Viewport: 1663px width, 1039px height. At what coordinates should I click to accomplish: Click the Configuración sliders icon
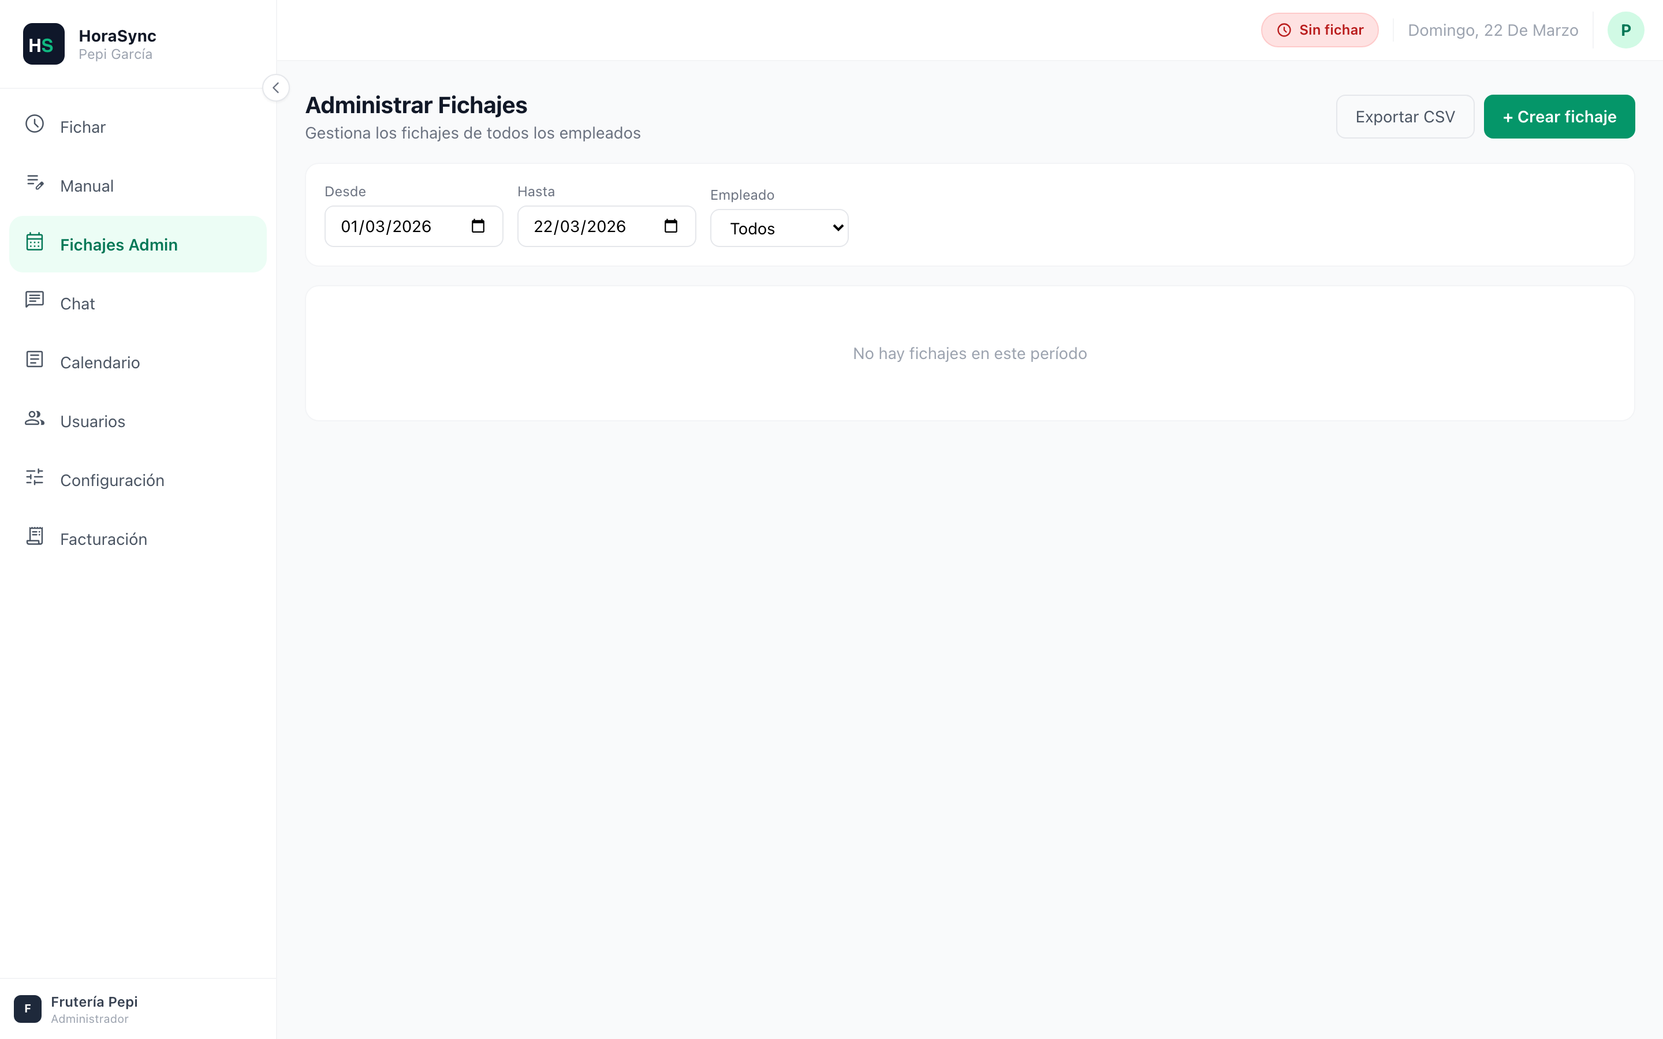tap(35, 477)
